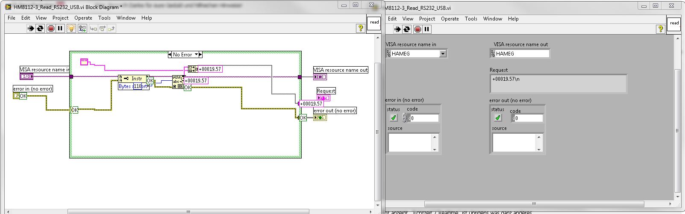Image resolution: width=685 pixels, height=214 pixels.
Task: Open Window menu in front panel window
Action: [493, 19]
